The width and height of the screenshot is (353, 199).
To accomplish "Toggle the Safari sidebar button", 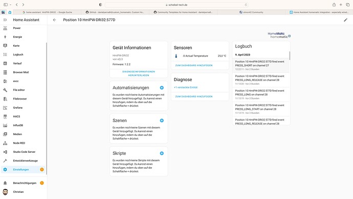I will coord(6,5).
